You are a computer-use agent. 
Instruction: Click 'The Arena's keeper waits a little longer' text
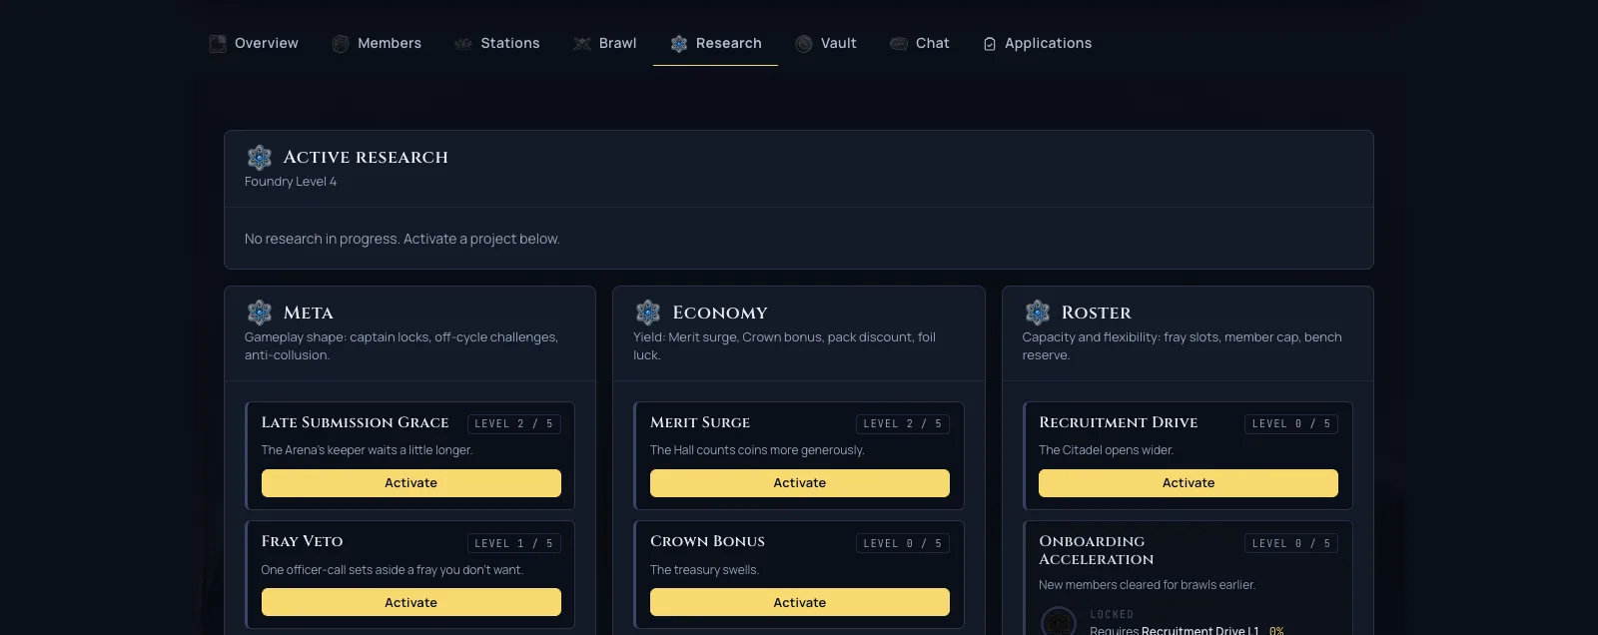pos(368,450)
